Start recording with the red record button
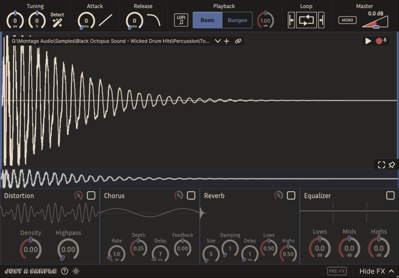 tap(379, 41)
